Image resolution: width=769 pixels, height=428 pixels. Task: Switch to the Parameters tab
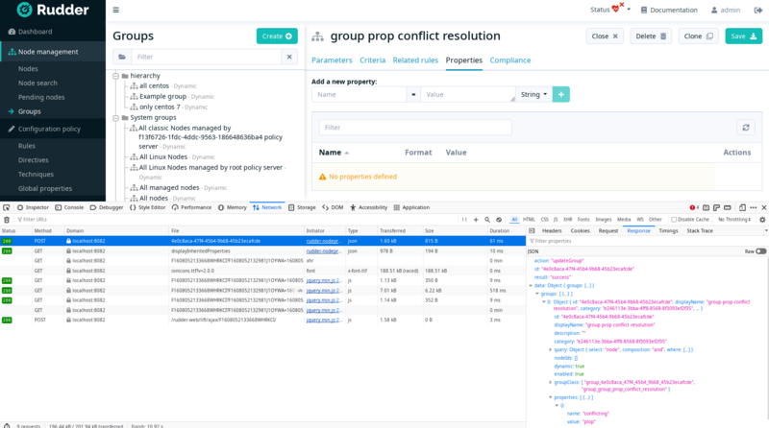click(x=332, y=60)
